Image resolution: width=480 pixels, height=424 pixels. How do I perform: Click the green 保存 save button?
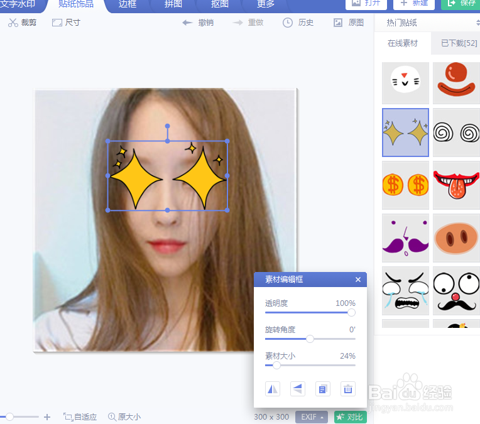point(461,4)
